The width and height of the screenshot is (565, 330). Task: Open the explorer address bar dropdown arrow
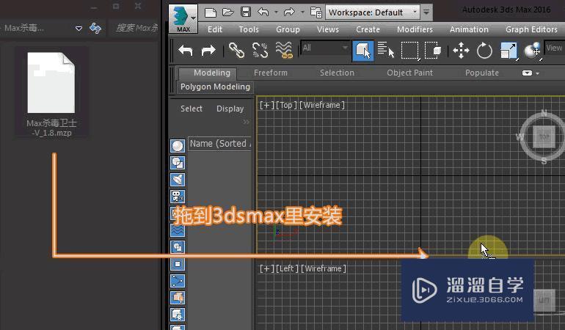click(79, 28)
